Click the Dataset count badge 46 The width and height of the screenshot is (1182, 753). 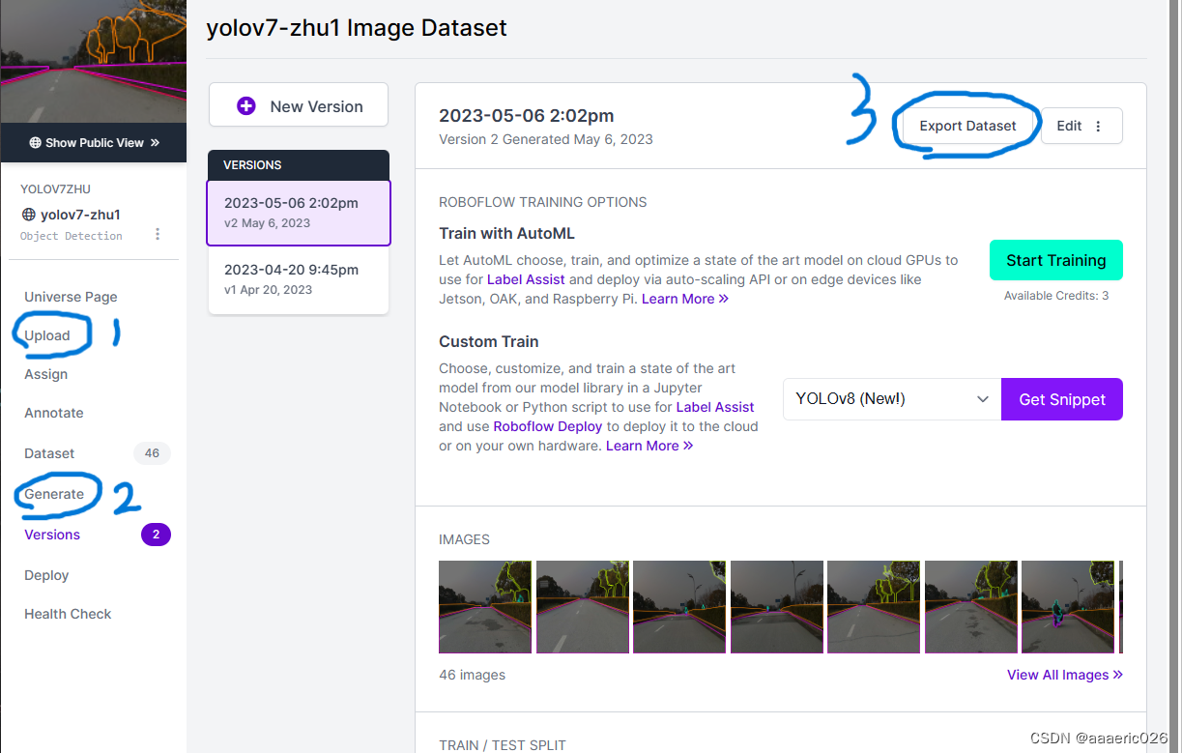click(152, 452)
